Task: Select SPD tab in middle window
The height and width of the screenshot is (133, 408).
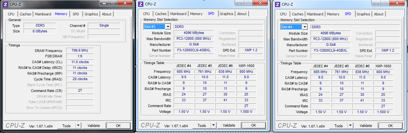Action: tap(211, 13)
